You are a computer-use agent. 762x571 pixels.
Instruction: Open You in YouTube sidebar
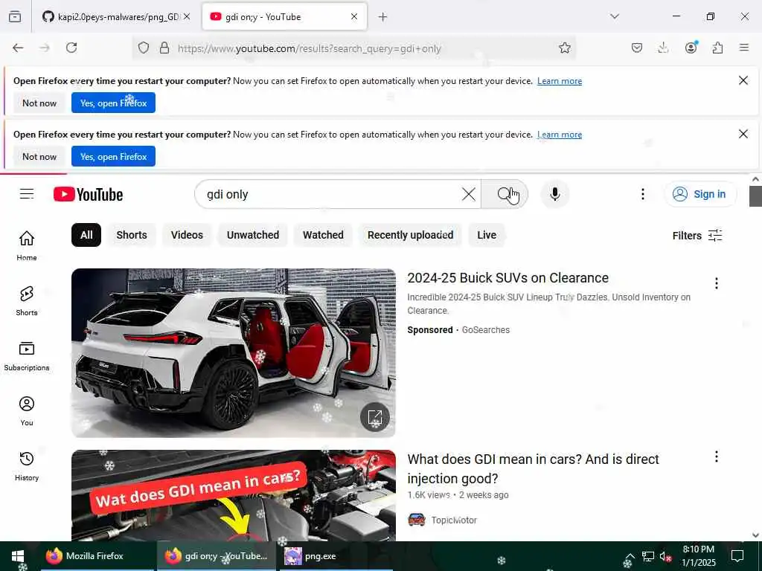27,410
